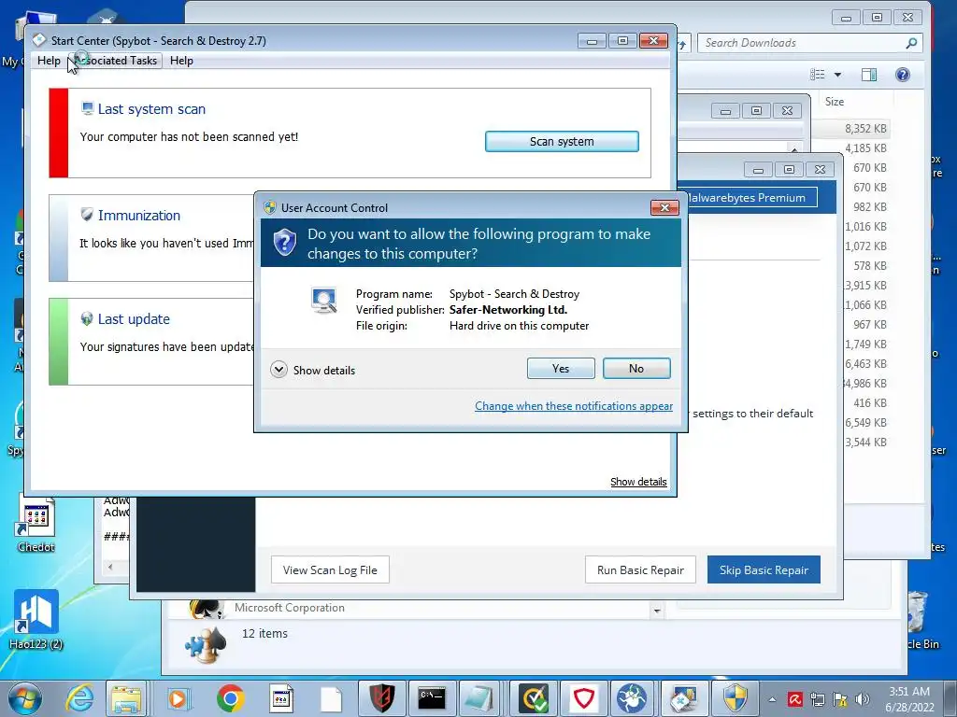Open the red-white shield taskbar app
Viewport: 957px width, 717px height.
click(583, 698)
